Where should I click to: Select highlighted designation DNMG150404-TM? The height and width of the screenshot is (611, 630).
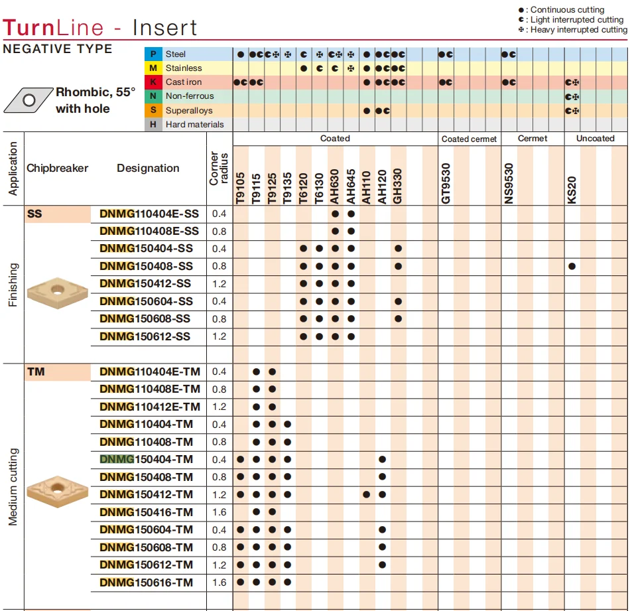pyautogui.click(x=147, y=460)
